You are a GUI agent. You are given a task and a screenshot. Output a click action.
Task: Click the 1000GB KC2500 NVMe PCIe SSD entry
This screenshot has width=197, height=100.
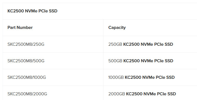141,77
